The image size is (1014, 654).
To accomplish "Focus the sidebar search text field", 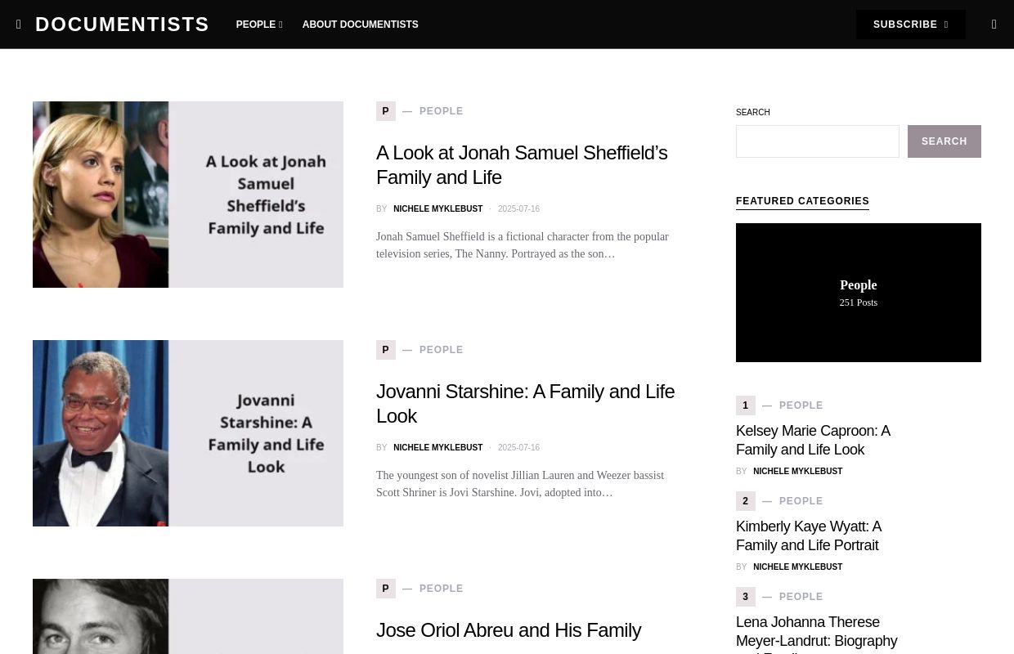I will [x=817, y=141].
